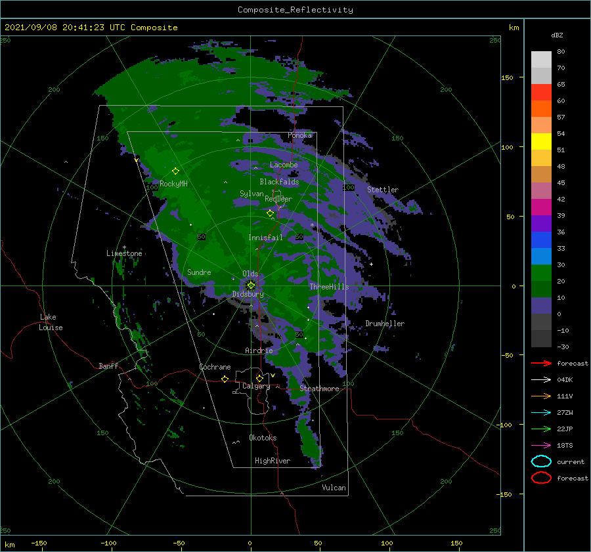
Task: Click the Lacombe city label
Action: click(x=284, y=165)
